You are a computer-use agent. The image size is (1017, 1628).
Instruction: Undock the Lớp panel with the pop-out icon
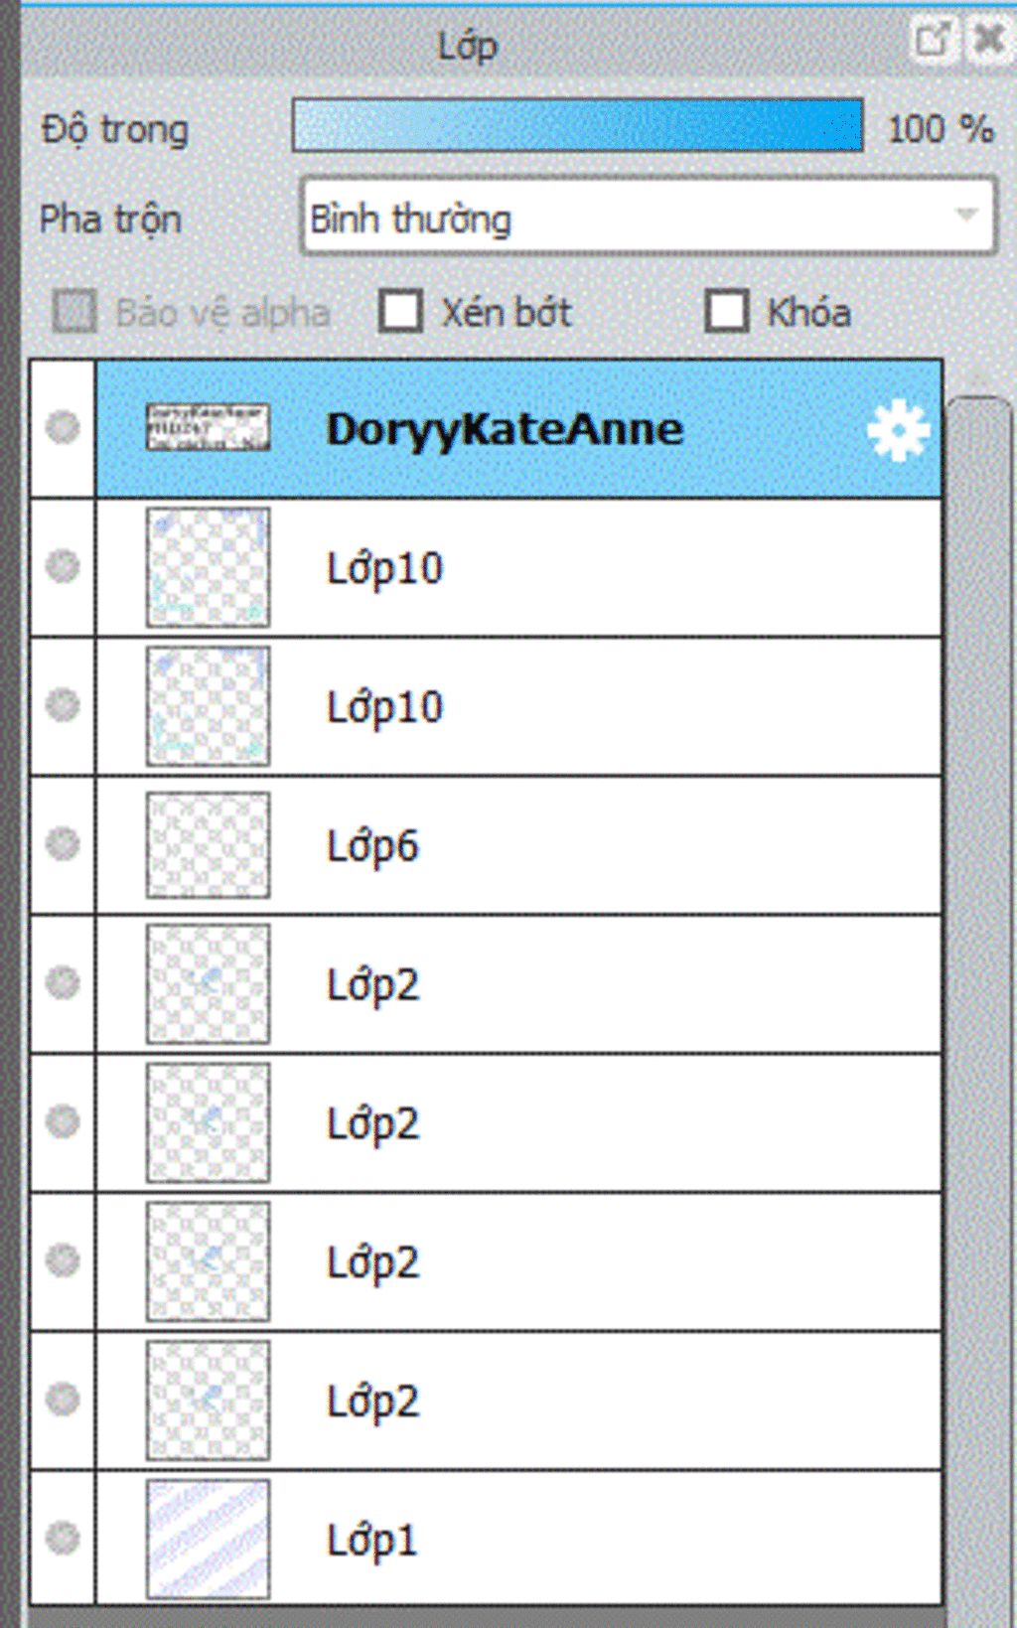(933, 40)
